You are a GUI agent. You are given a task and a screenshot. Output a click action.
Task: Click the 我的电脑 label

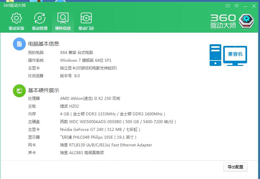tap(36, 53)
